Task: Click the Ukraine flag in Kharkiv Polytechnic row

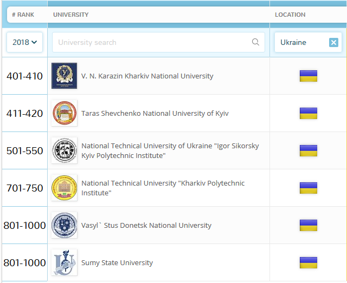Action: (x=309, y=188)
